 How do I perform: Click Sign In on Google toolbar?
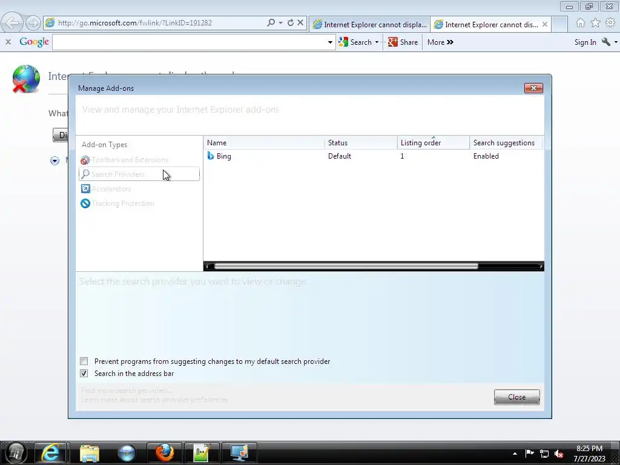(585, 42)
